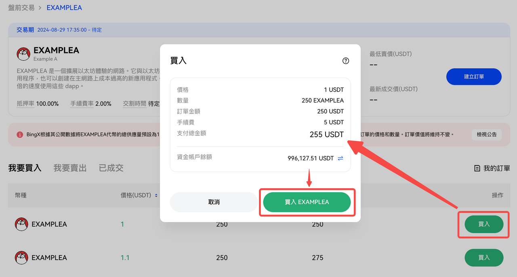Click 檢視公告 to view the announcement
The height and width of the screenshot is (277, 517).
click(x=486, y=134)
